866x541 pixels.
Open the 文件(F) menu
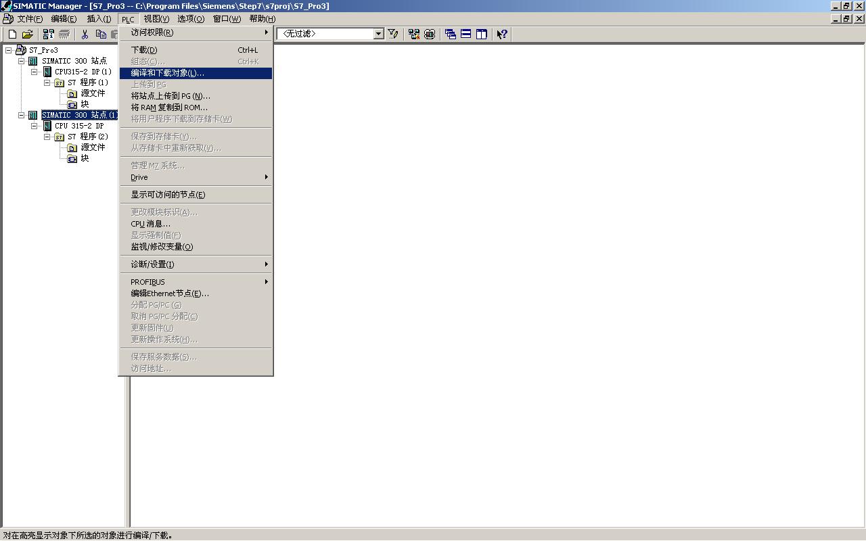30,19
